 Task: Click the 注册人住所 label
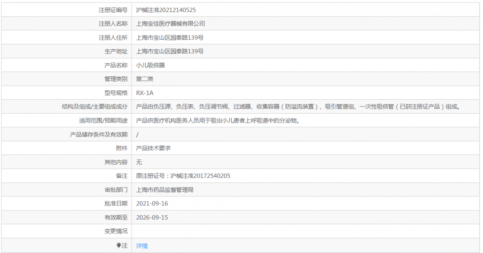pyautogui.click(x=113, y=38)
